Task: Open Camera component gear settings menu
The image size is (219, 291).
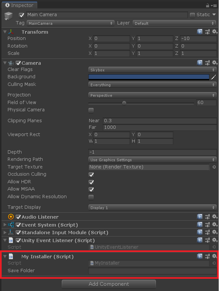Action: point(215,63)
